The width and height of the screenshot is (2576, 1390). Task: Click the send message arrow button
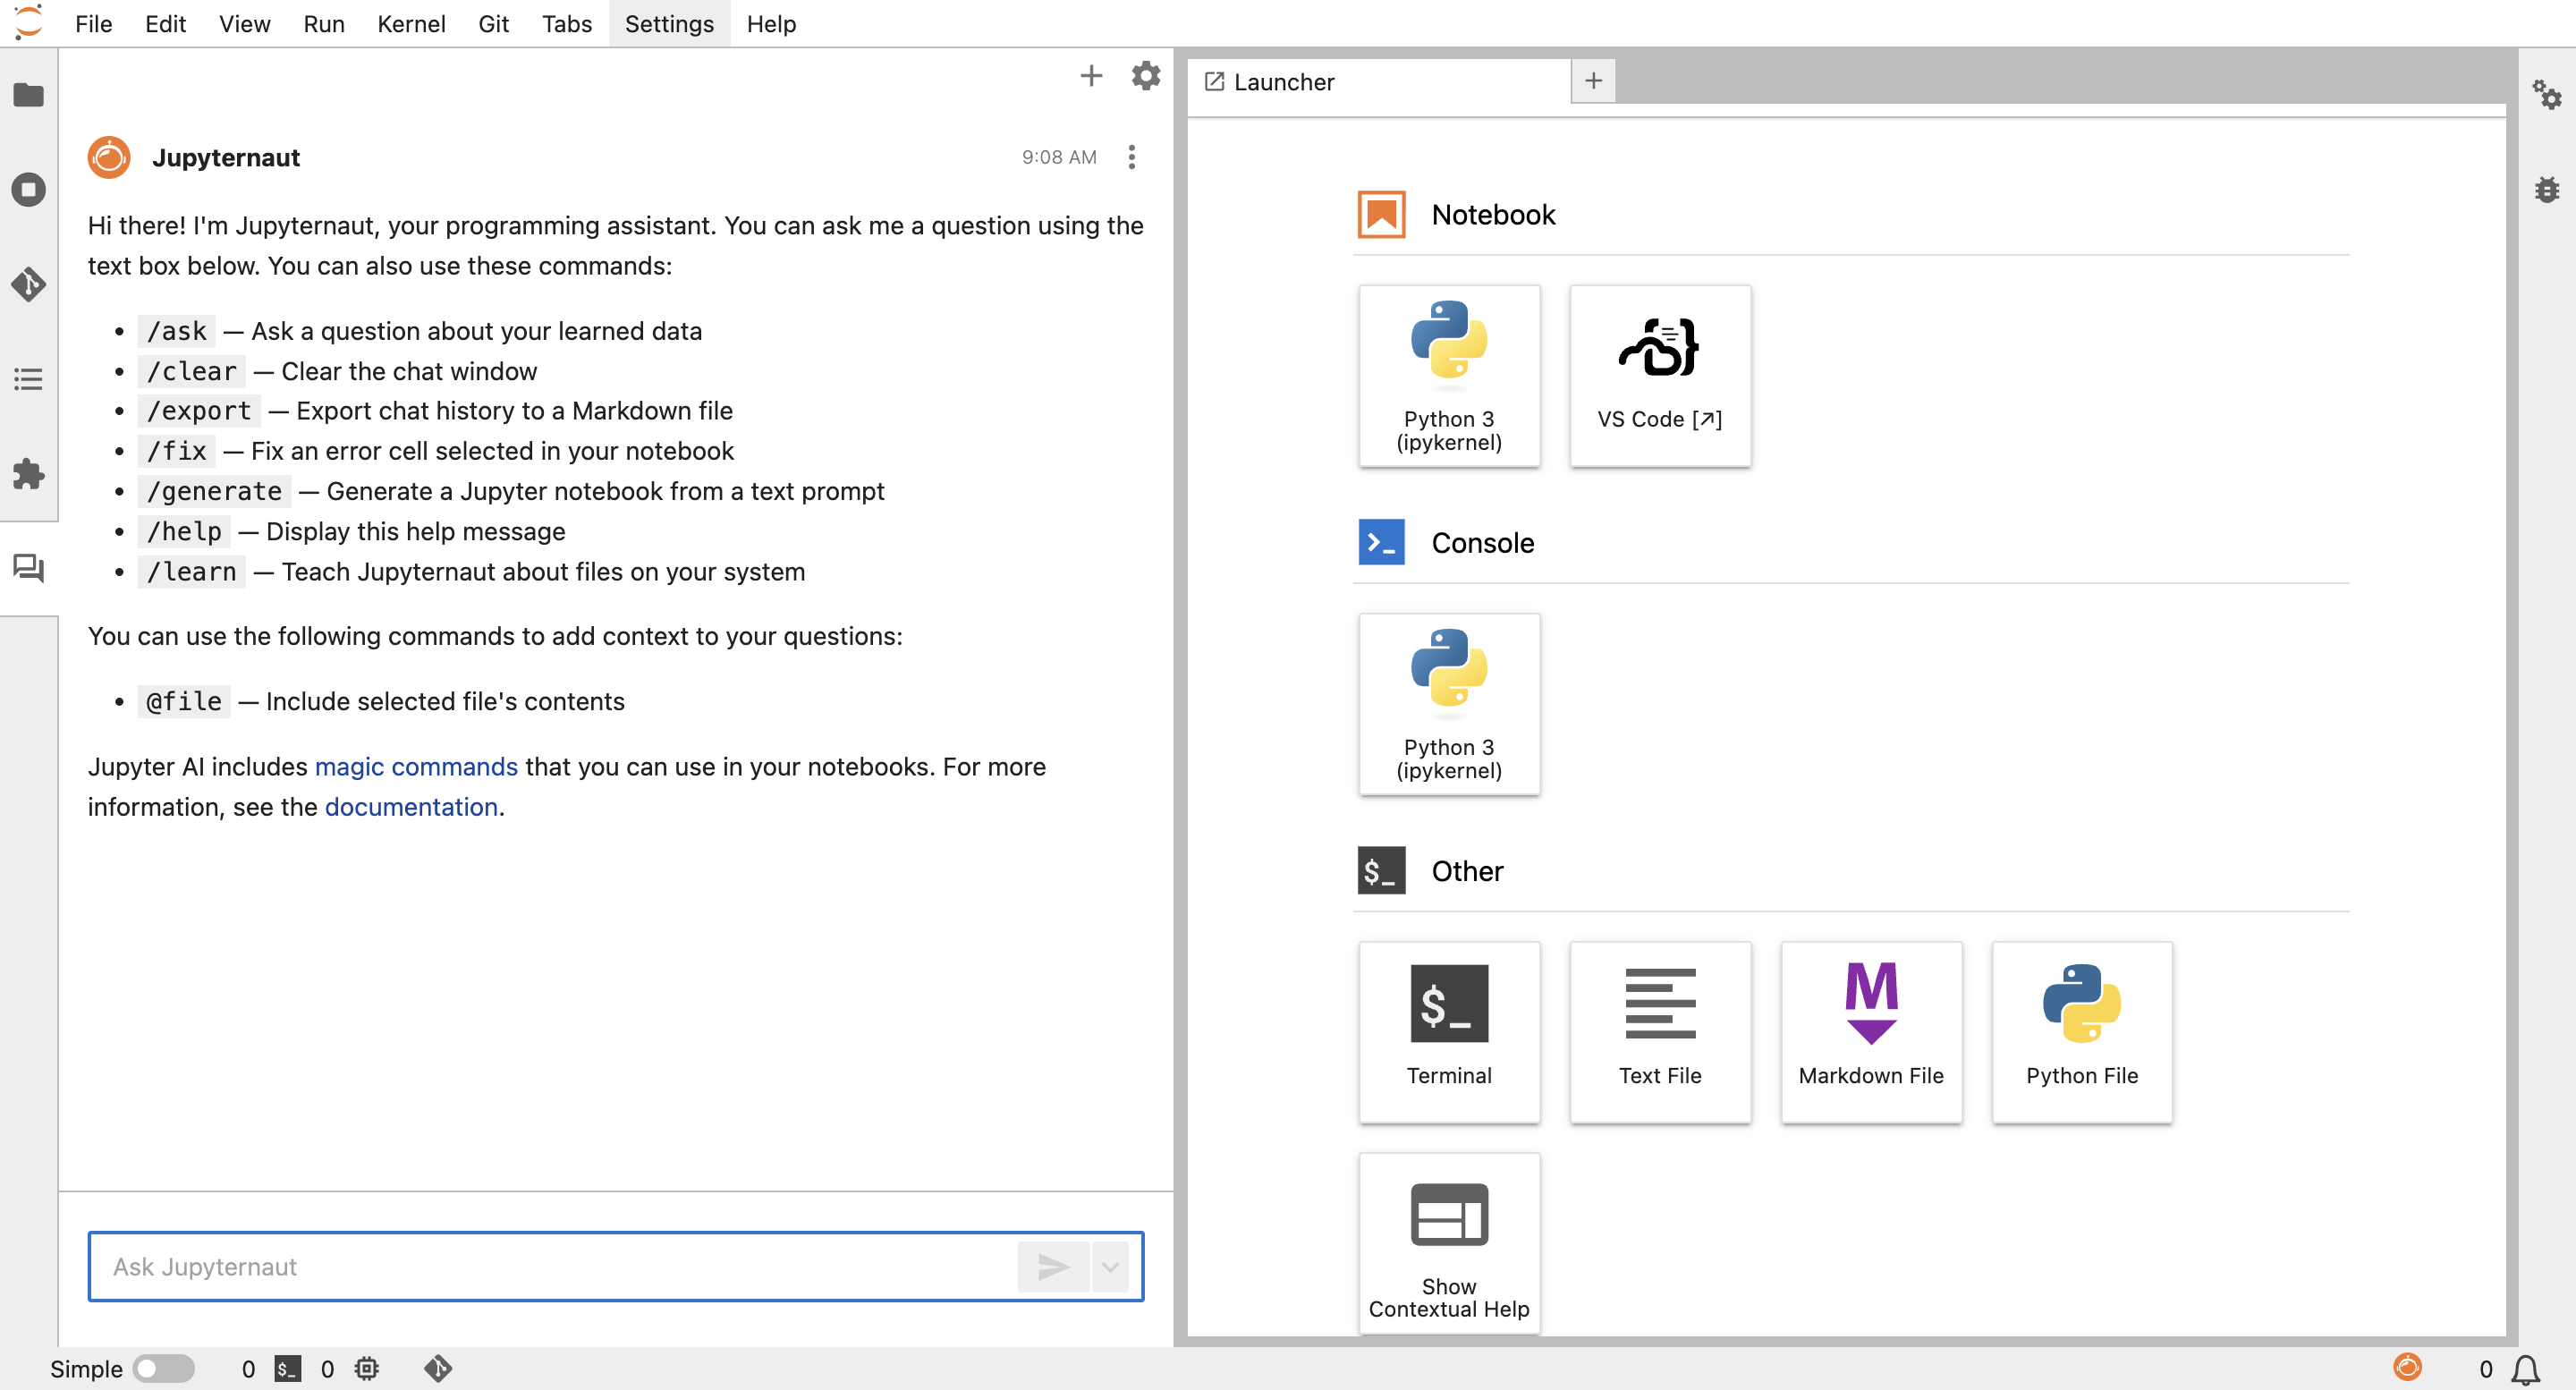click(x=1053, y=1267)
